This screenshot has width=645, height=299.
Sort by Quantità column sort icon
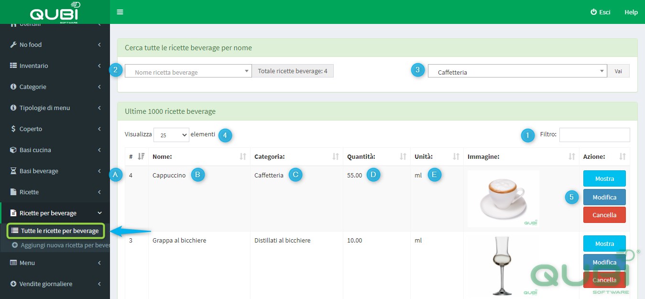[x=403, y=156]
